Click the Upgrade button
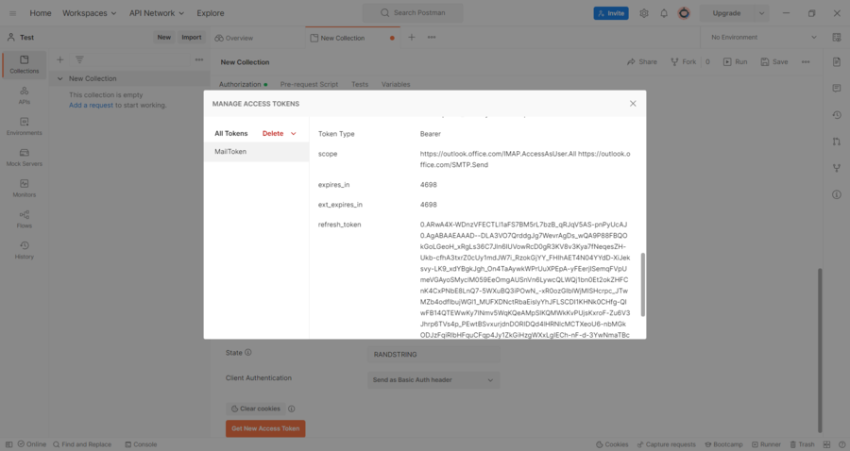Image resolution: width=850 pixels, height=451 pixels. point(726,13)
